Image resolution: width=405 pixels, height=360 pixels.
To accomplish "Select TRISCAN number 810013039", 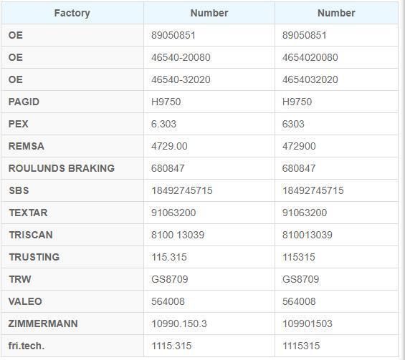I will (307, 235).
